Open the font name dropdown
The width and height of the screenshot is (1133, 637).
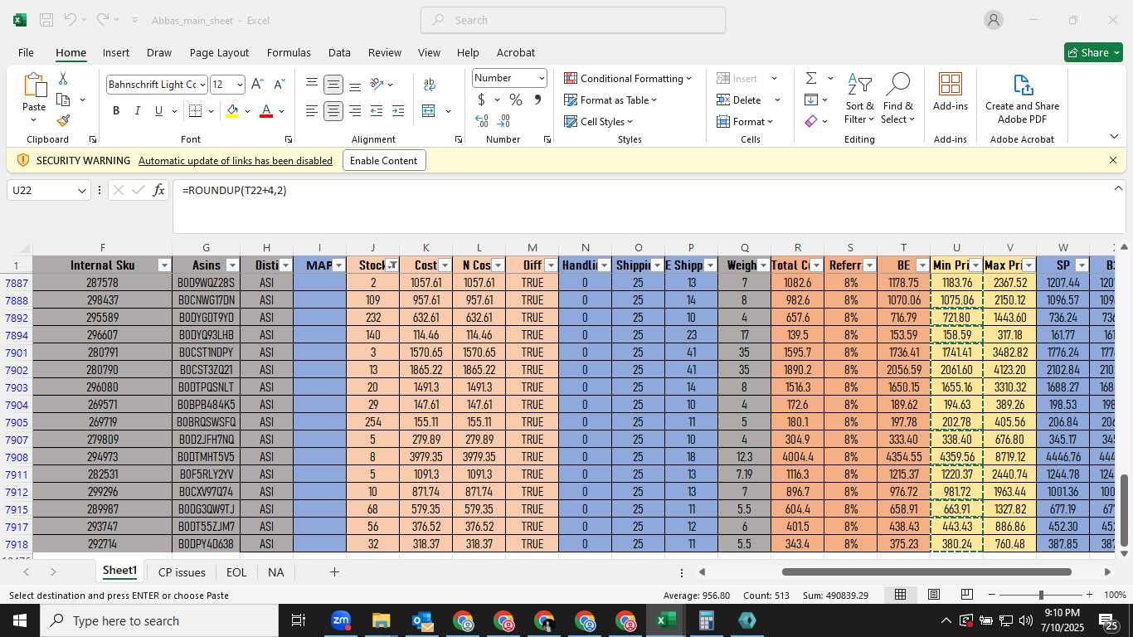coord(202,85)
